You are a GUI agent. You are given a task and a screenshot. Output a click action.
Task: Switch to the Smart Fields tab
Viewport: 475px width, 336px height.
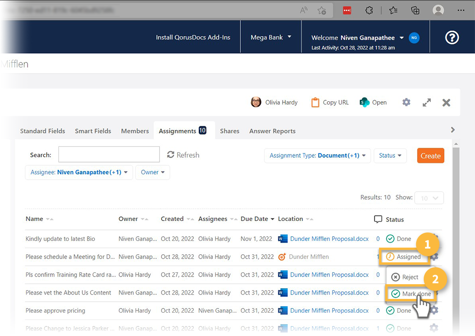93,131
